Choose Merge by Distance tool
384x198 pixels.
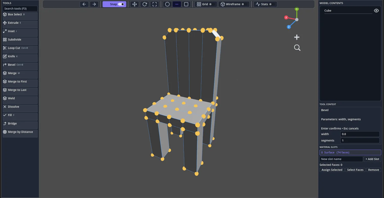click(x=20, y=134)
